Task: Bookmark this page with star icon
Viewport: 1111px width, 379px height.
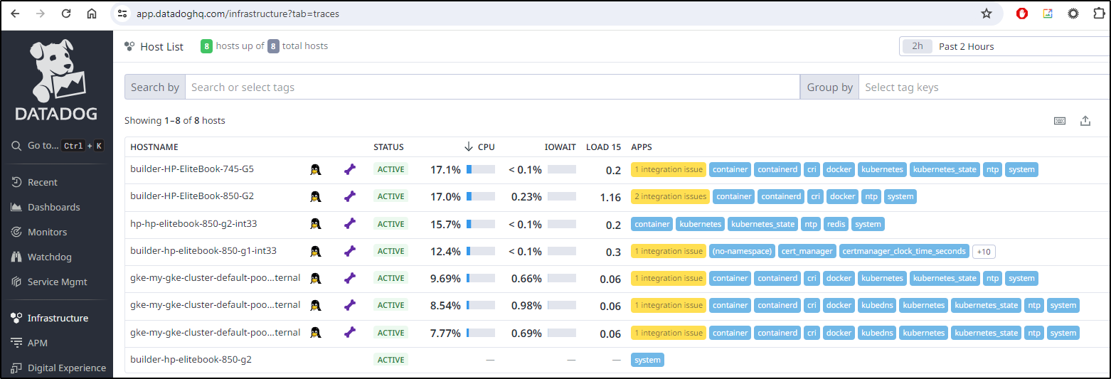Action: [x=986, y=14]
